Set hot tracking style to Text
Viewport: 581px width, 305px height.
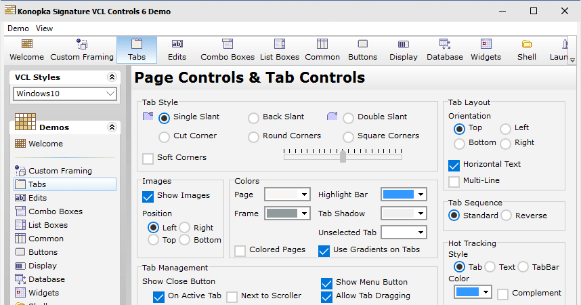(x=490, y=267)
